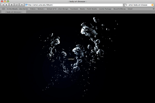Add a bookmark with the plus button
Image resolution: width=155 pixels, height=103 pixels.
(x=22, y=5)
